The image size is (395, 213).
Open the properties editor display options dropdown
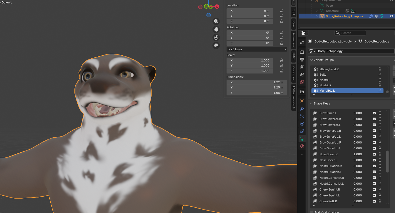tap(304, 33)
